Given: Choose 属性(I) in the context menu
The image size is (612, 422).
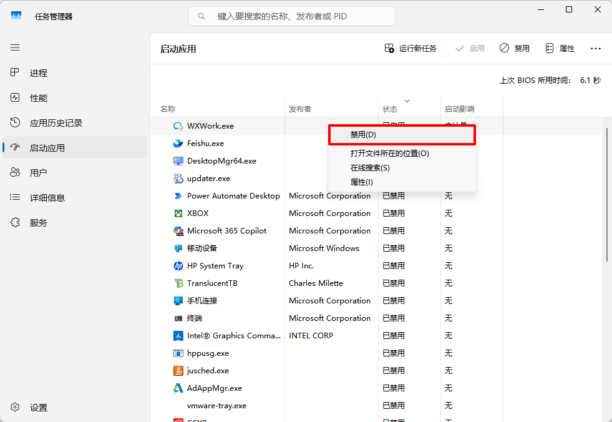Looking at the screenshot, I should 402,182.
